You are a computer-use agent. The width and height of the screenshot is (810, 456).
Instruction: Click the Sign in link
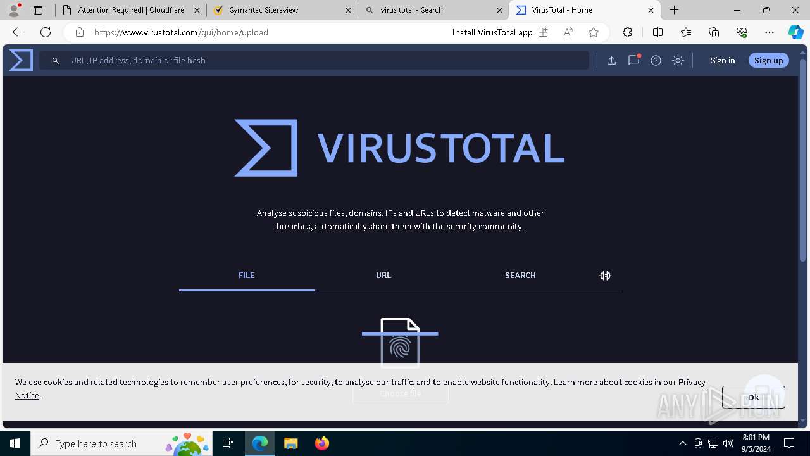coord(723,60)
